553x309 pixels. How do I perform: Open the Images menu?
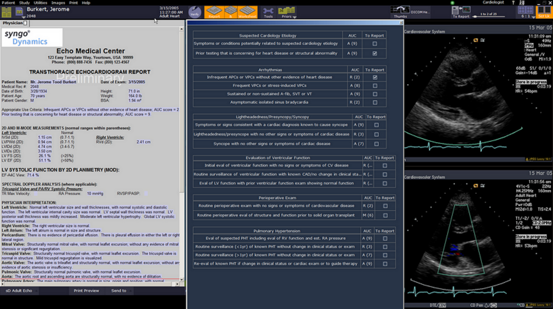pyautogui.click(x=58, y=3)
